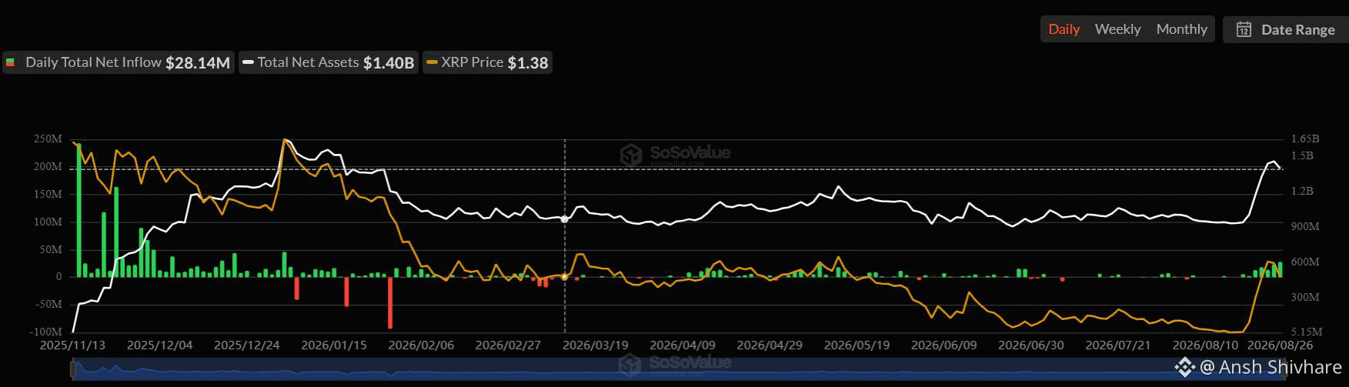Viewport: 1349px width, 387px height.
Task: Toggle the Total Net Assets series
Action: [x=329, y=62]
